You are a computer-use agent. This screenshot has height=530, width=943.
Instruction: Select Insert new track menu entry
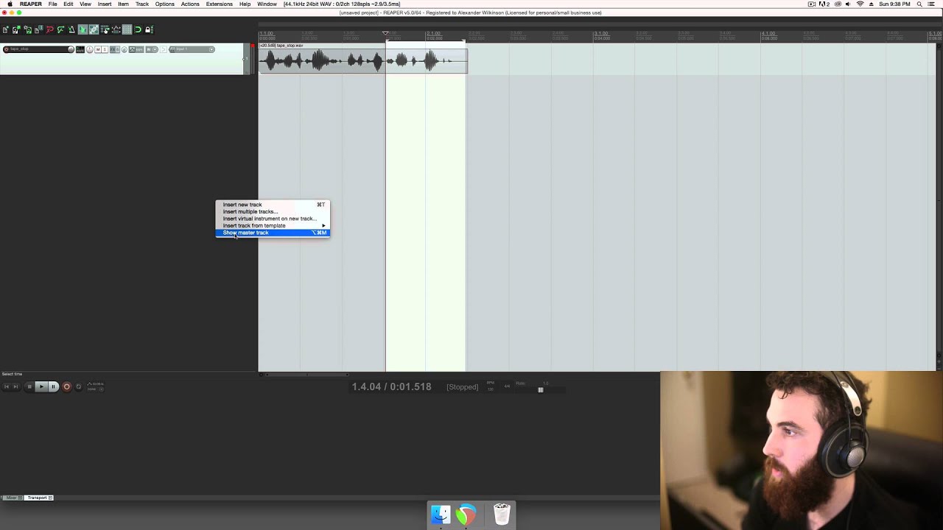273,205
